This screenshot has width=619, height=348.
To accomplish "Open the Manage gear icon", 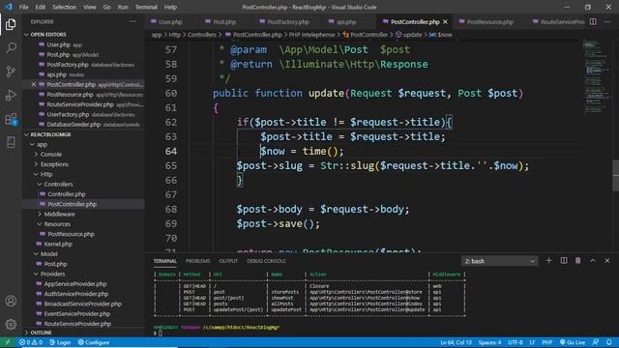I will pos(11,325).
